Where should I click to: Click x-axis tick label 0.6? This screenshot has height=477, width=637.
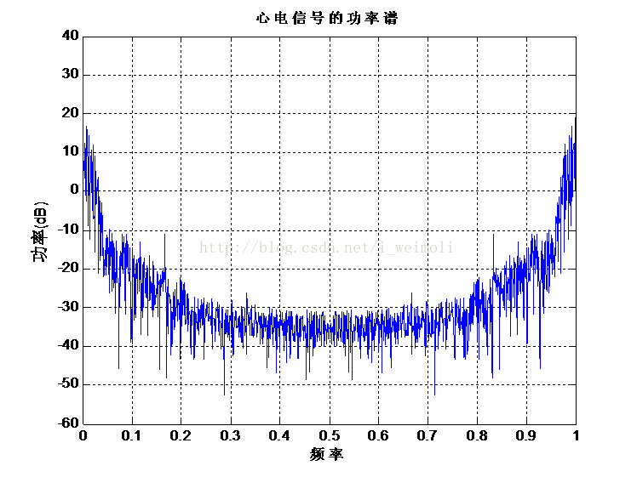(378, 435)
